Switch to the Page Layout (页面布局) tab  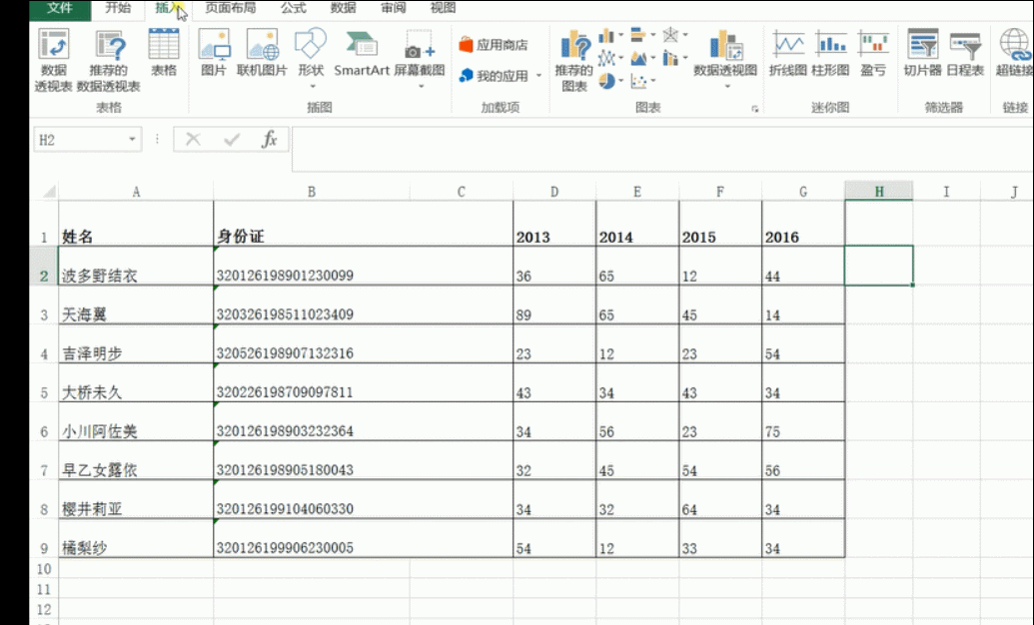tap(230, 9)
